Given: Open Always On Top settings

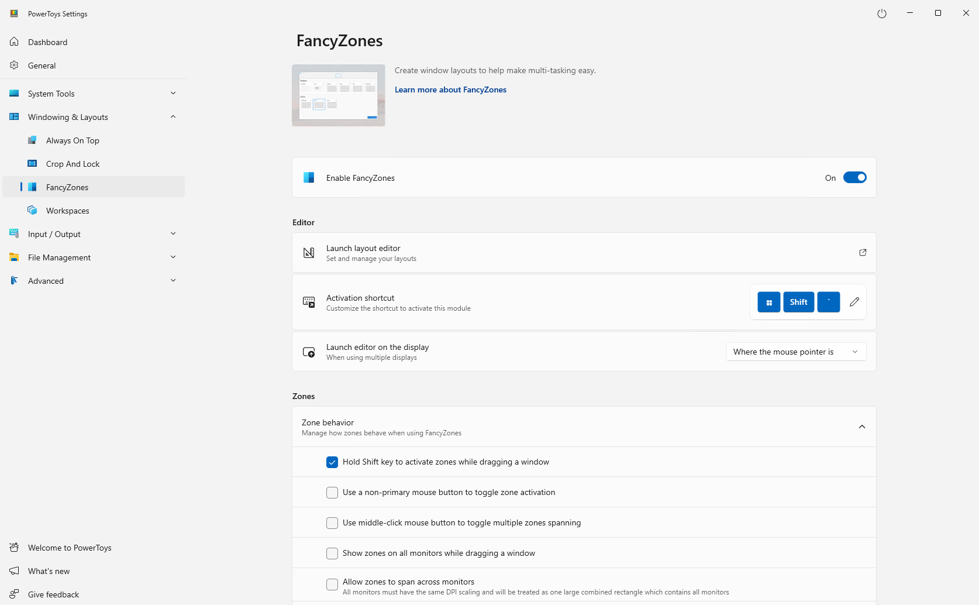Looking at the screenshot, I should [73, 140].
